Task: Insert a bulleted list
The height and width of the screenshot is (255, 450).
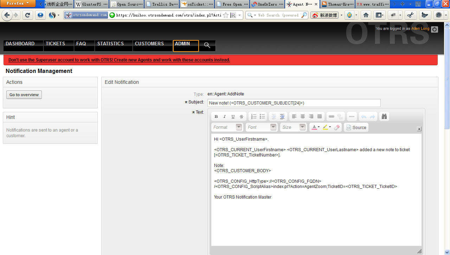Action: click(262, 116)
